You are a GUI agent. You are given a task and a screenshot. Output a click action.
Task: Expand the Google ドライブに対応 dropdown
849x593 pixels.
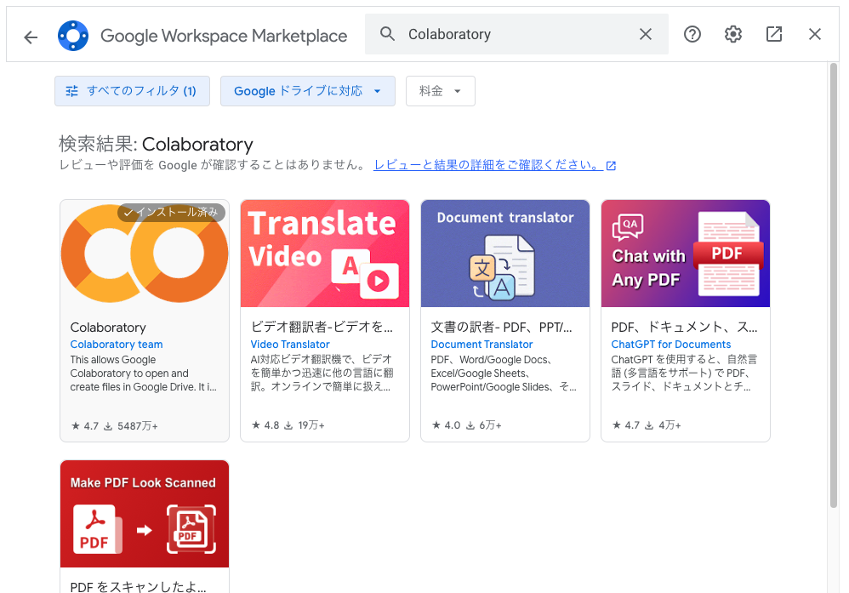308,91
